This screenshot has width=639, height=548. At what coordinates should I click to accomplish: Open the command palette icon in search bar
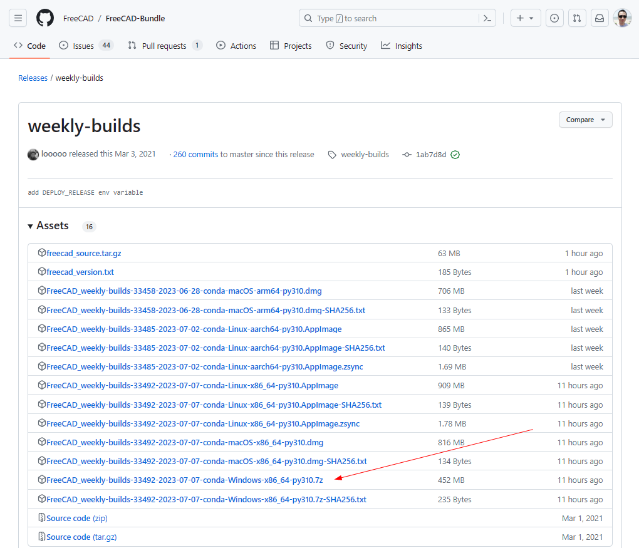pos(487,18)
